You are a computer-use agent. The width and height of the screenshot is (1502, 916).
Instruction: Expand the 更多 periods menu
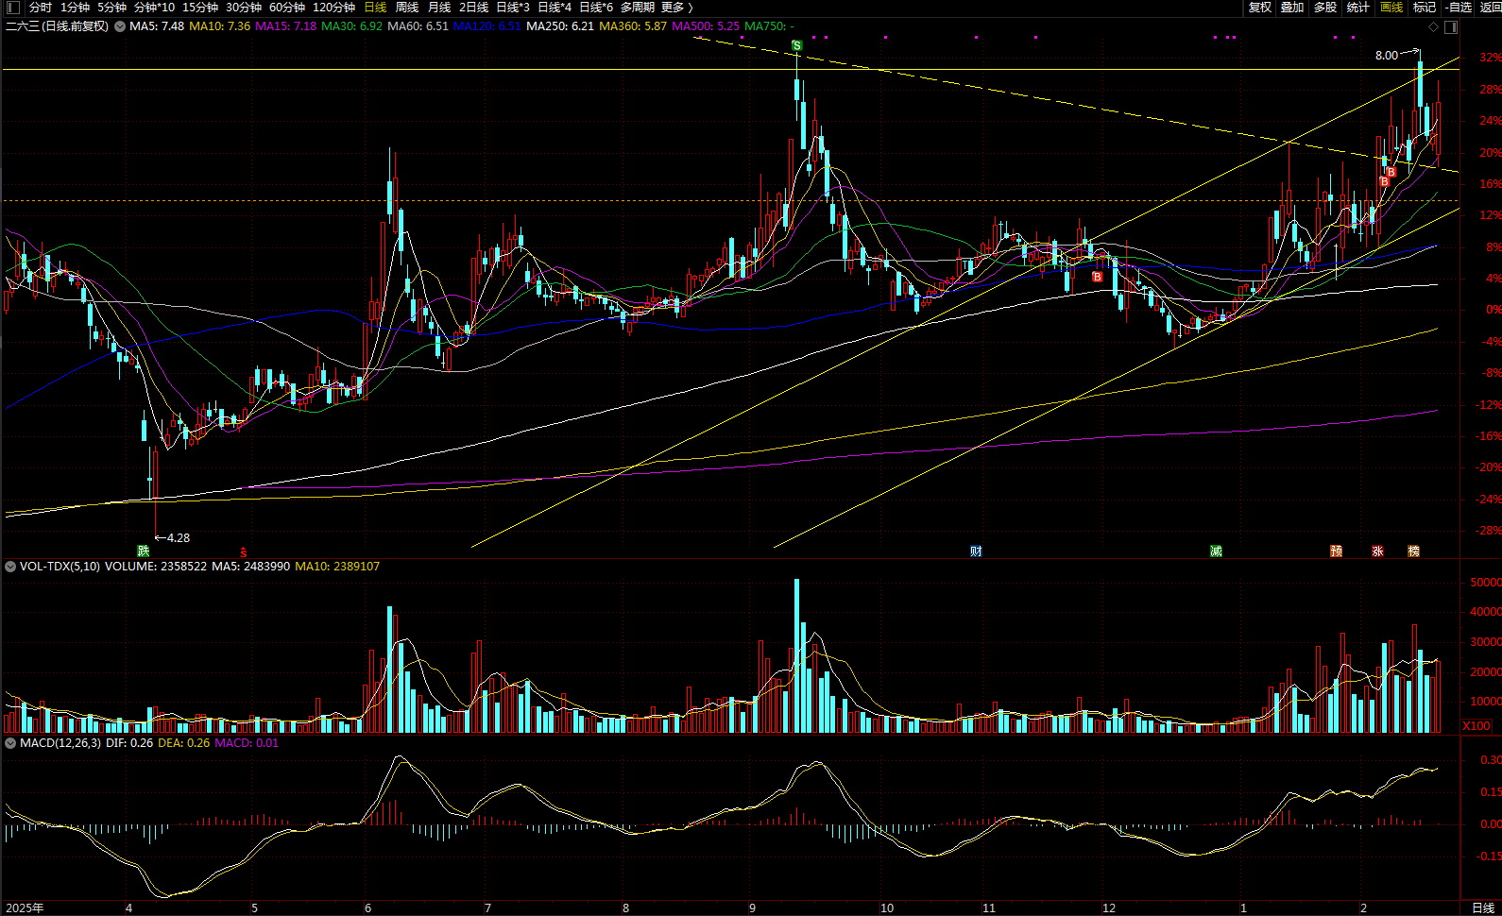click(x=676, y=8)
